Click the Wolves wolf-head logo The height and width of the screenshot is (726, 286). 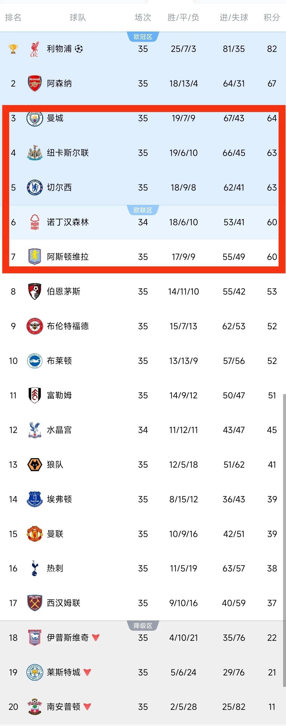click(x=34, y=465)
